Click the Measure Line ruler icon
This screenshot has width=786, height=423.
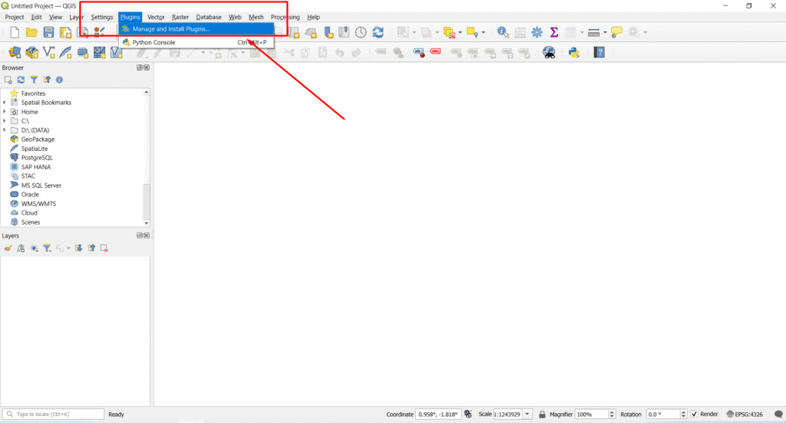[593, 32]
